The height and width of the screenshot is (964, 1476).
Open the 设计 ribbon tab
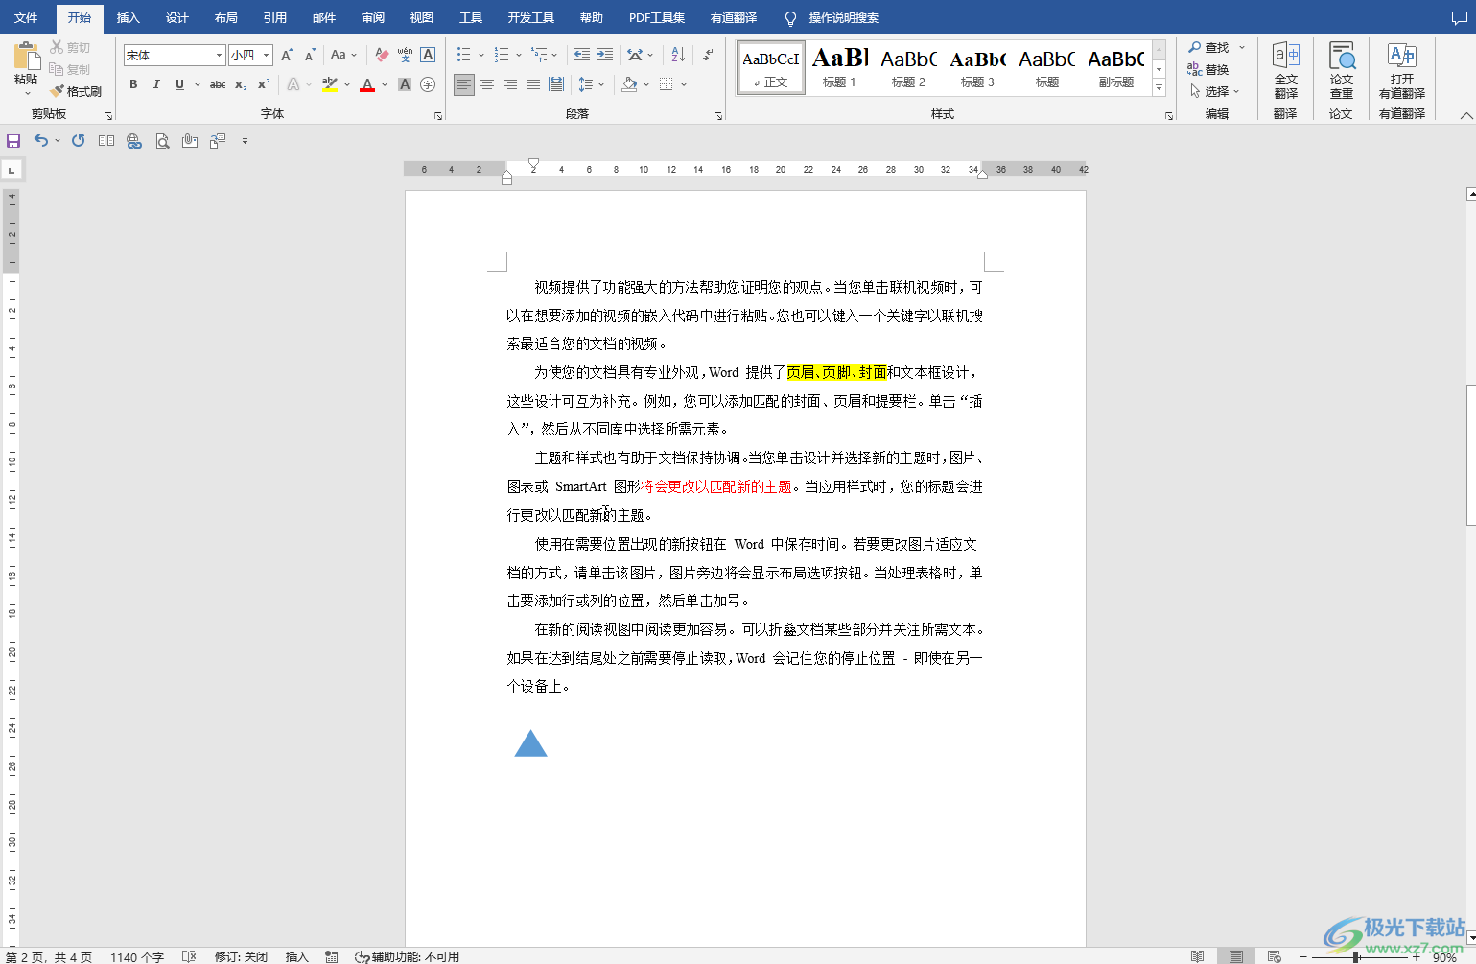[x=177, y=18]
